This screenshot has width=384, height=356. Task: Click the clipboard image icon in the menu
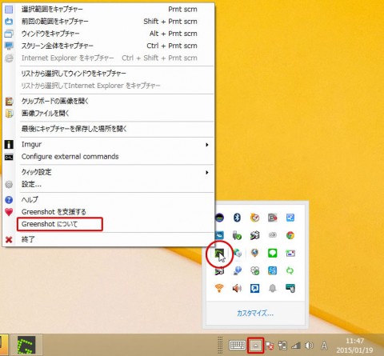(x=9, y=101)
